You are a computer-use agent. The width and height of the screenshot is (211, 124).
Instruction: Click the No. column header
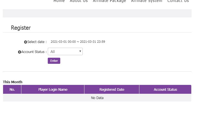12,89
